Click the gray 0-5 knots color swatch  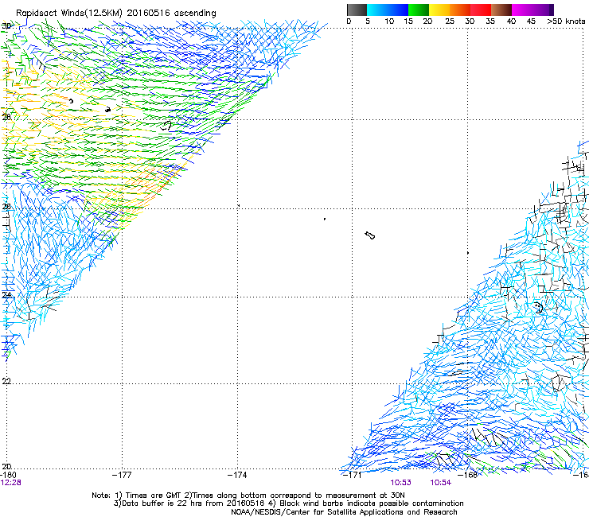357,10
